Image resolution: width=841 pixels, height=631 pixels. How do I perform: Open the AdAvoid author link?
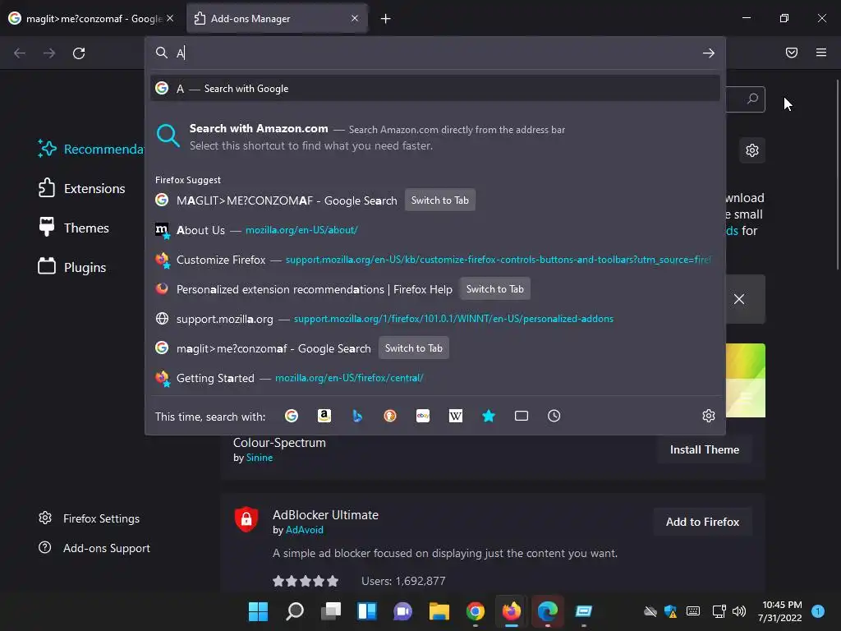click(305, 530)
